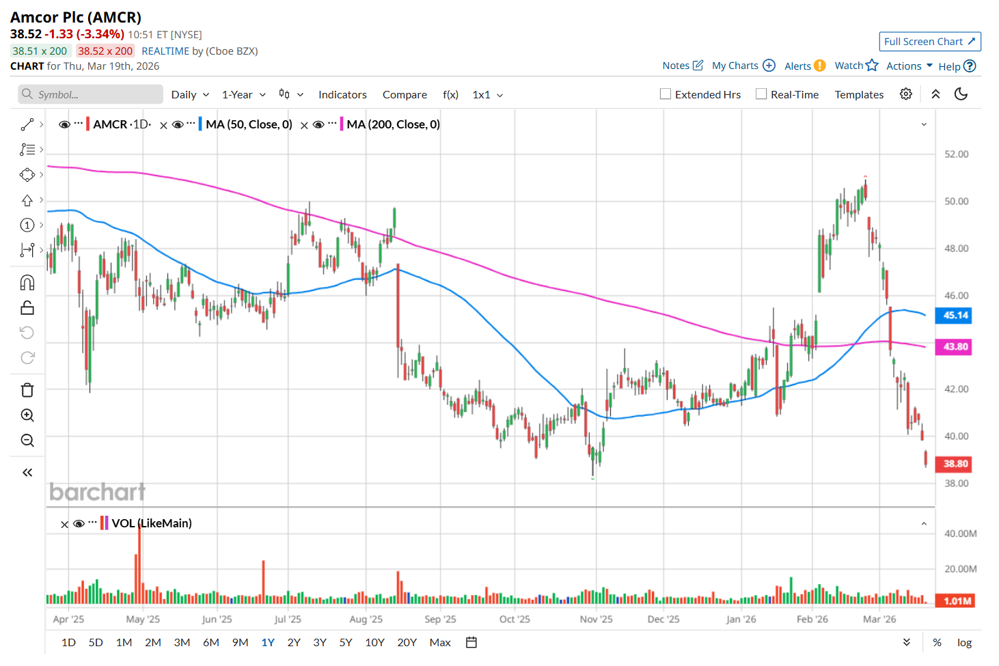Redo the last chart action
This screenshot has width=999, height=666.
tap(27, 358)
